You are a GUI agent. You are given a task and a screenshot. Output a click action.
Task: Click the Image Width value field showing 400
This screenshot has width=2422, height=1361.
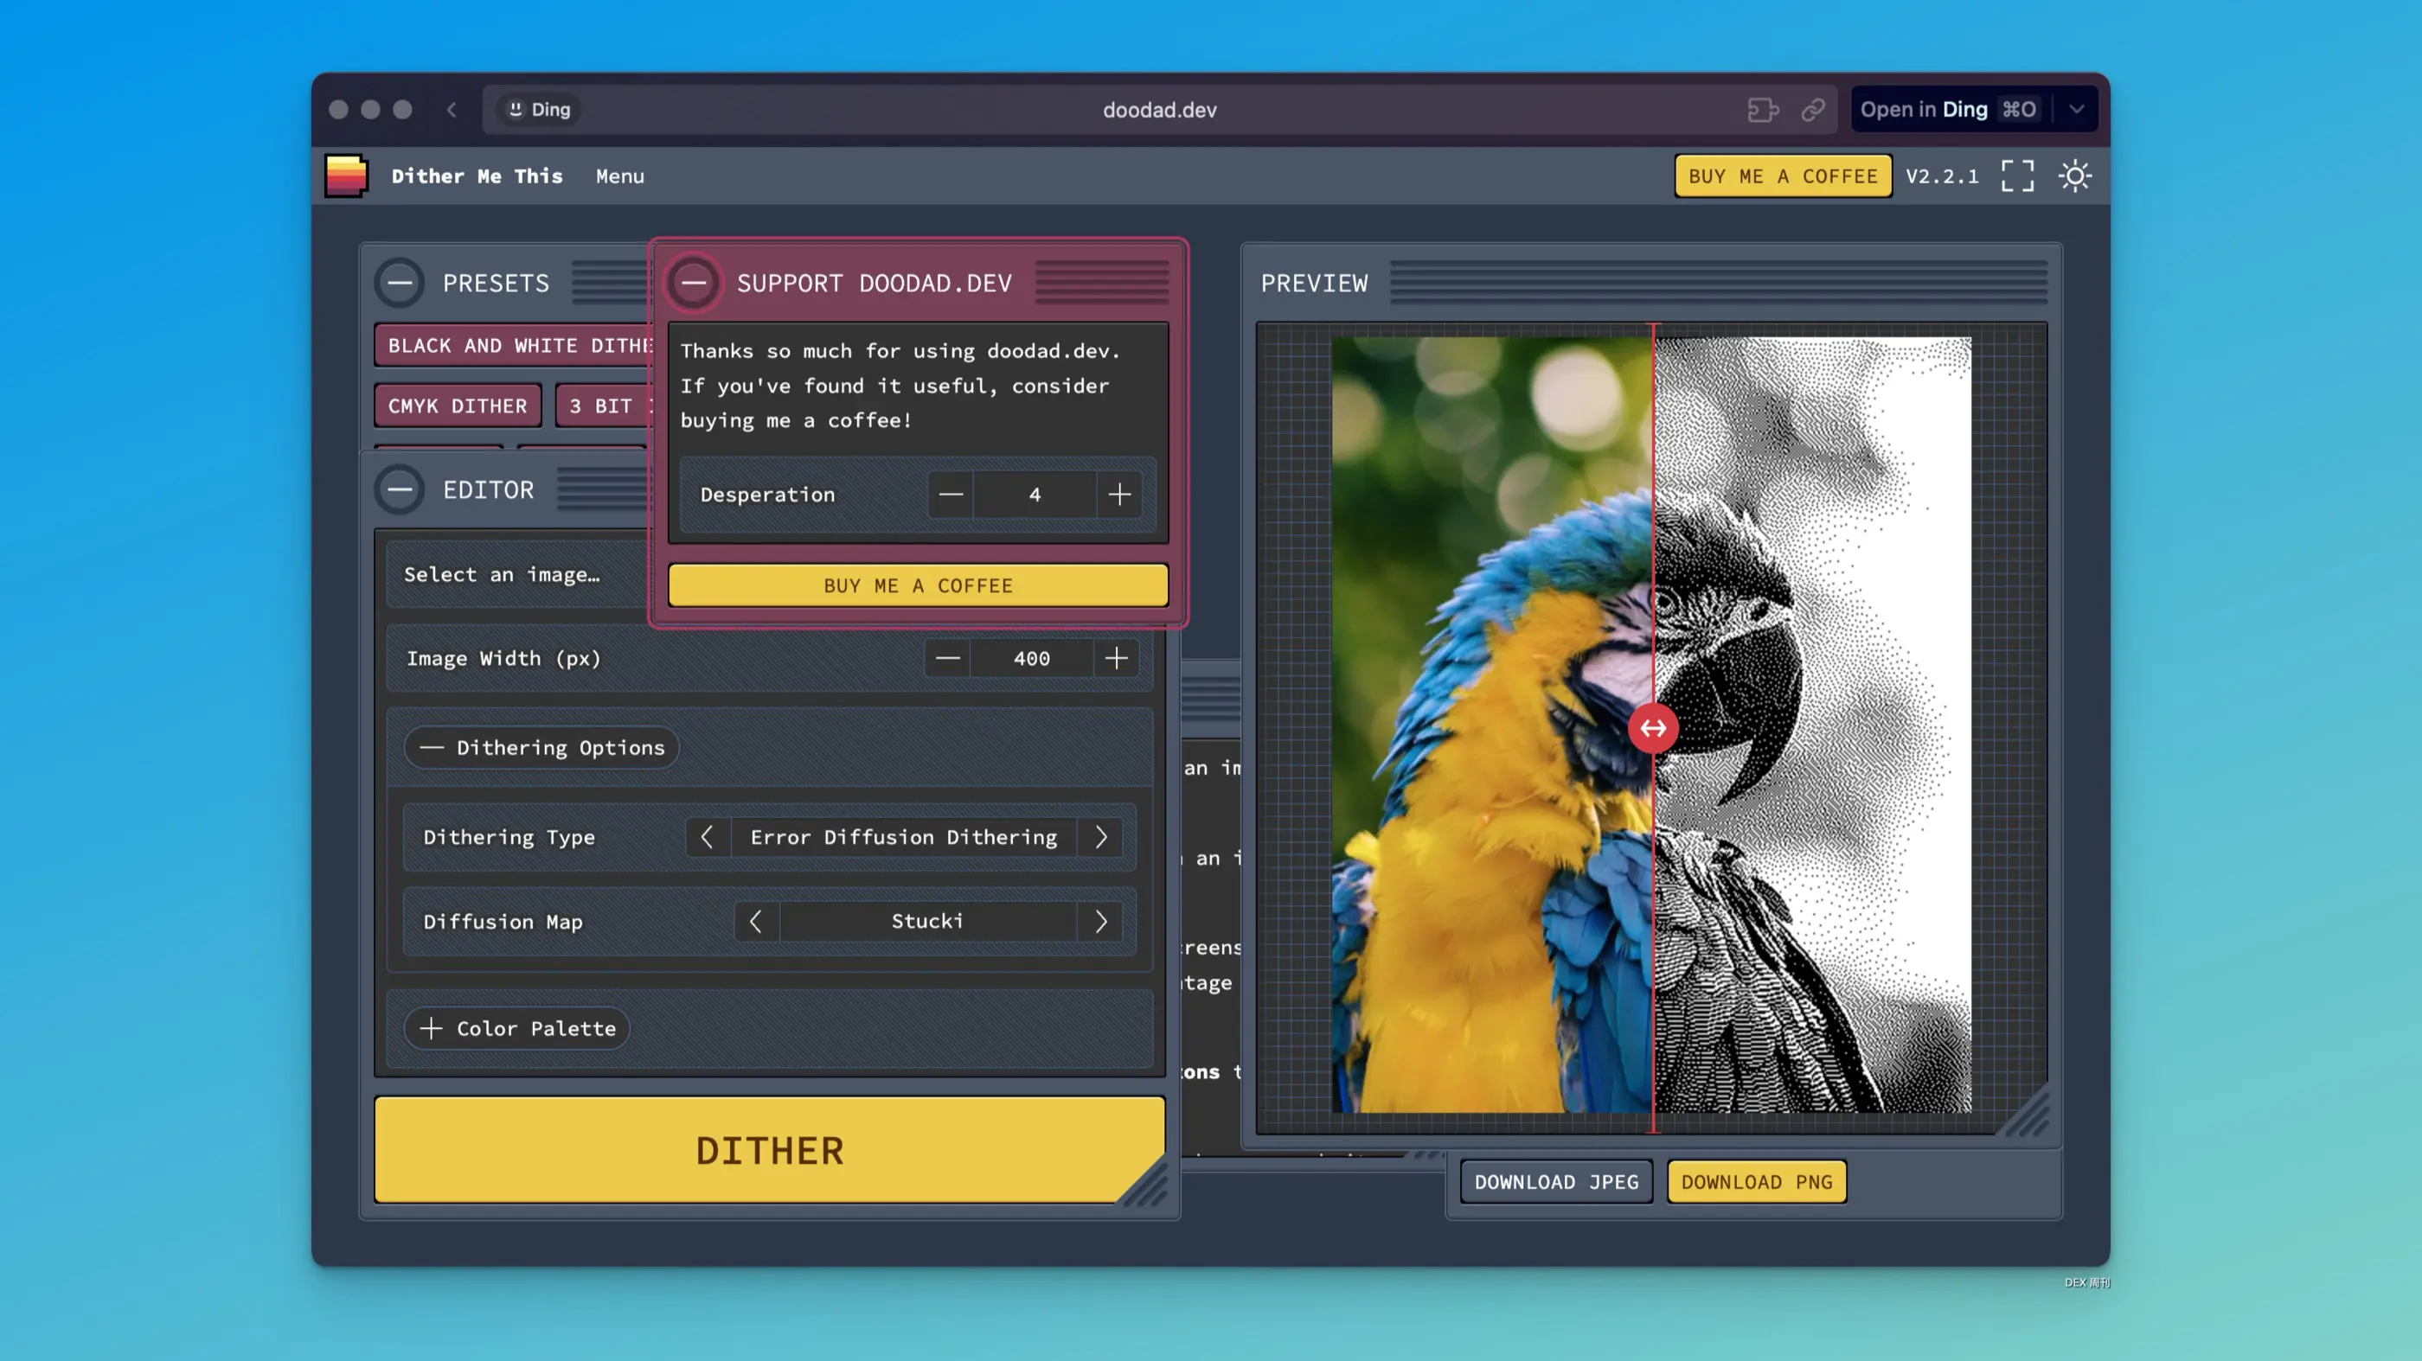tap(1032, 658)
